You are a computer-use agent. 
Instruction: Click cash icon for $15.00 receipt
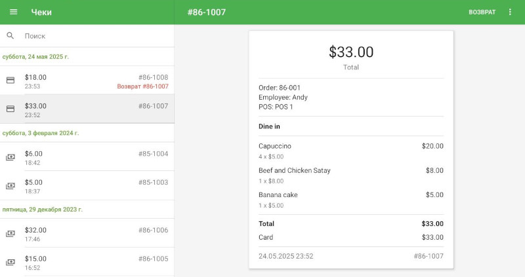point(10,263)
